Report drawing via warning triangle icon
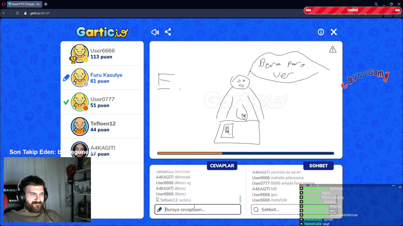 [x=333, y=50]
